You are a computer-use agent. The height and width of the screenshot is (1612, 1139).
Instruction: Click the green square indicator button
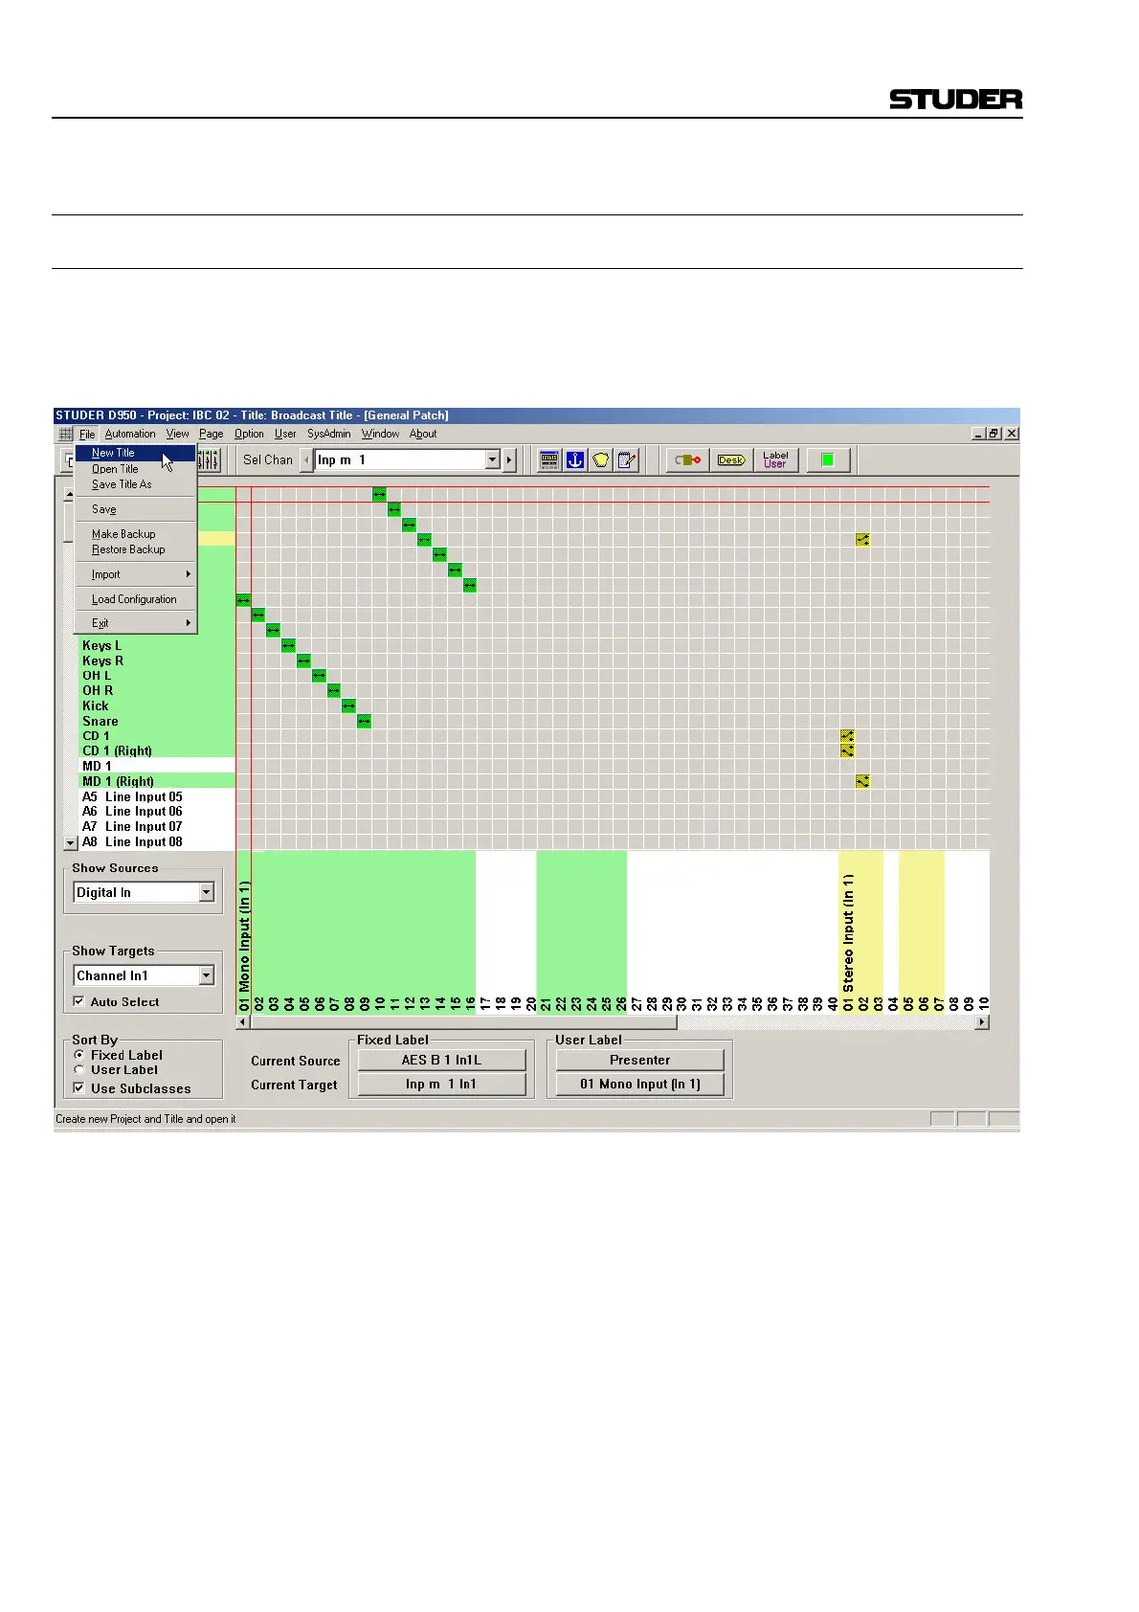coord(828,460)
